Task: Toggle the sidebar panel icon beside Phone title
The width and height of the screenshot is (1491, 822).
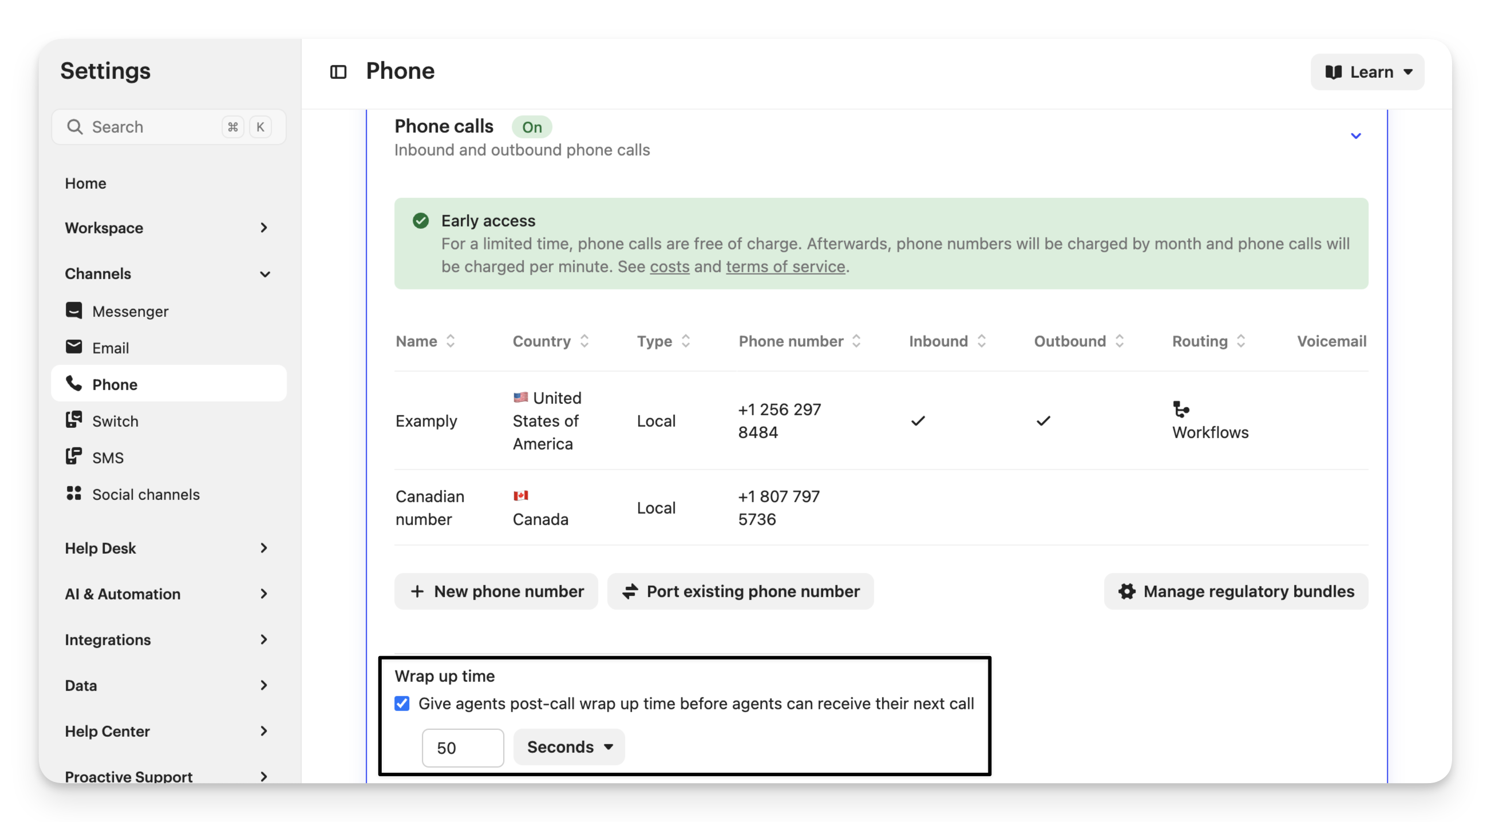Action: click(x=338, y=72)
